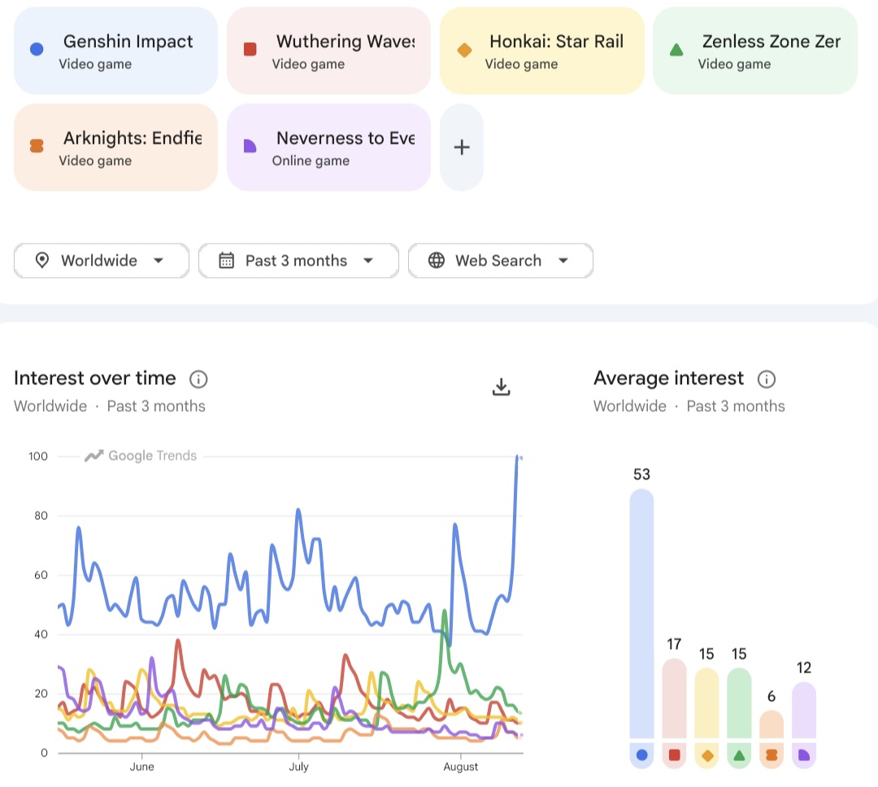Open the Past 3 months time range dropdown
The width and height of the screenshot is (878, 787).
pyautogui.click(x=298, y=261)
